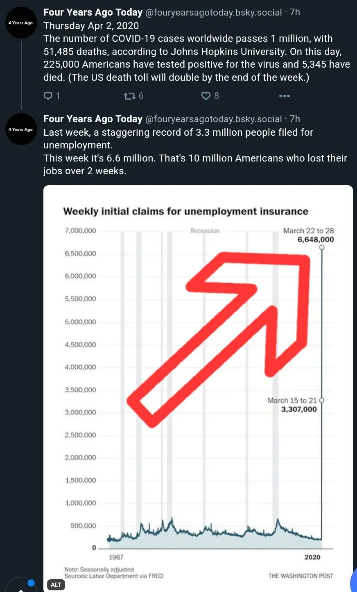Click the partially visible avatar at bottom left
Screen dimensions: 357x592
tap(18, 586)
